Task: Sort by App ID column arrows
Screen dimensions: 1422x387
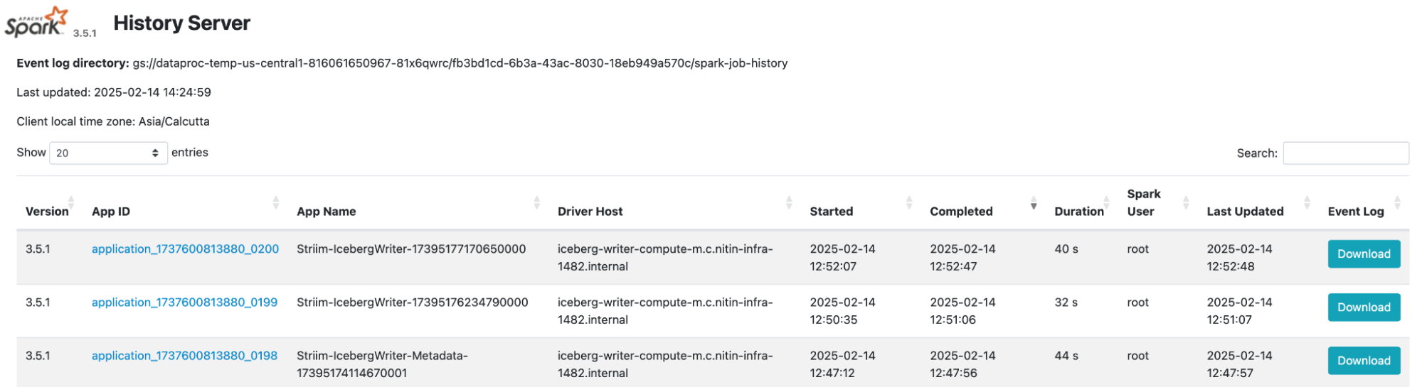Action: pyautogui.click(x=275, y=202)
